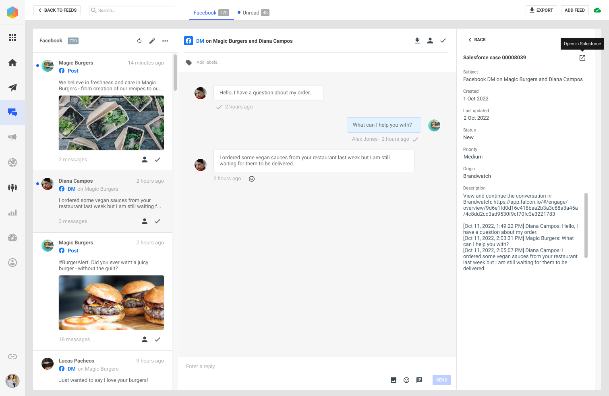Mark the 18 messages post as done
The image size is (609, 396).
(157, 340)
